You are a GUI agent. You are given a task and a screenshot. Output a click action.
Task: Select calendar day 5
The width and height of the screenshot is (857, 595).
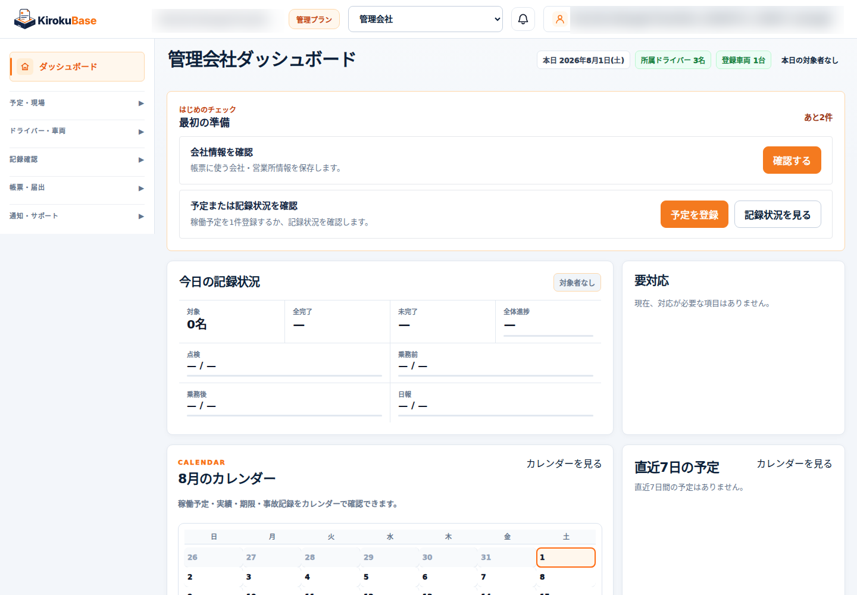pyautogui.click(x=390, y=577)
